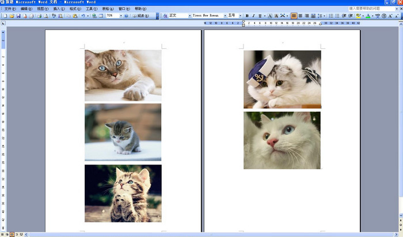Open the 插入 (Insert) menu
This screenshot has width=403, height=237.
tap(59, 9)
